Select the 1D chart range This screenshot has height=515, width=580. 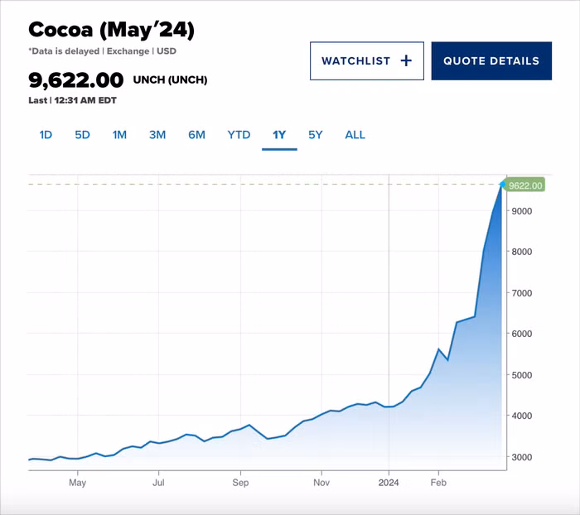(46, 135)
